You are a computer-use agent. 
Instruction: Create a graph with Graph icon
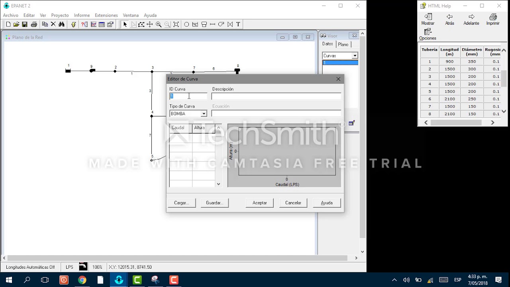pyautogui.click(x=93, y=24)
